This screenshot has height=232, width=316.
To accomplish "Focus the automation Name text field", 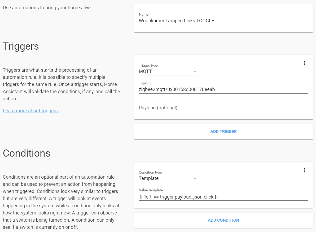I will [x=223, y=21].
